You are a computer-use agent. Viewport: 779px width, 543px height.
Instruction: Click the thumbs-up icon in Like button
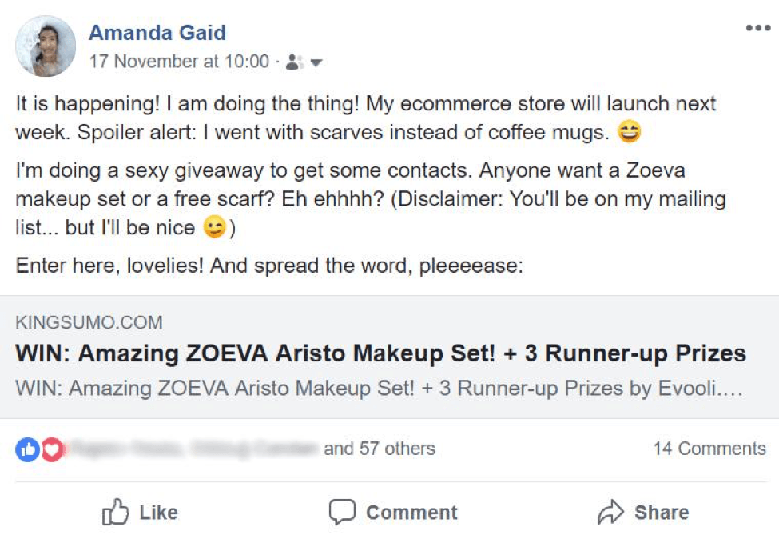tap(116, 513)
